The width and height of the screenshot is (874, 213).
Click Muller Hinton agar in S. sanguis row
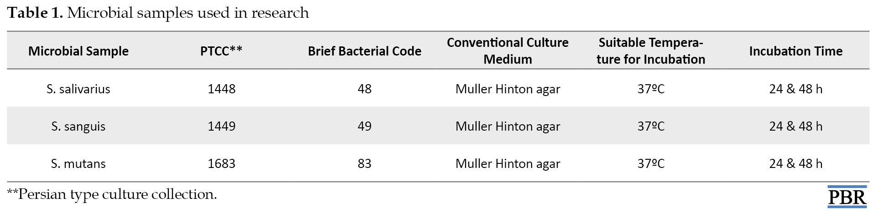tap(508, 126)
